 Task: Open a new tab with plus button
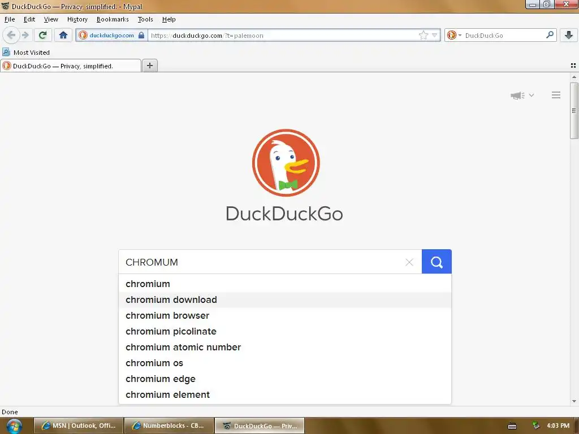[x=149, y=66]
